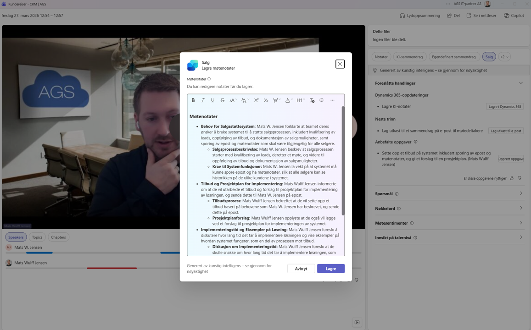Toggle underline formatting in the notes editor

click(x=212, y=100)
